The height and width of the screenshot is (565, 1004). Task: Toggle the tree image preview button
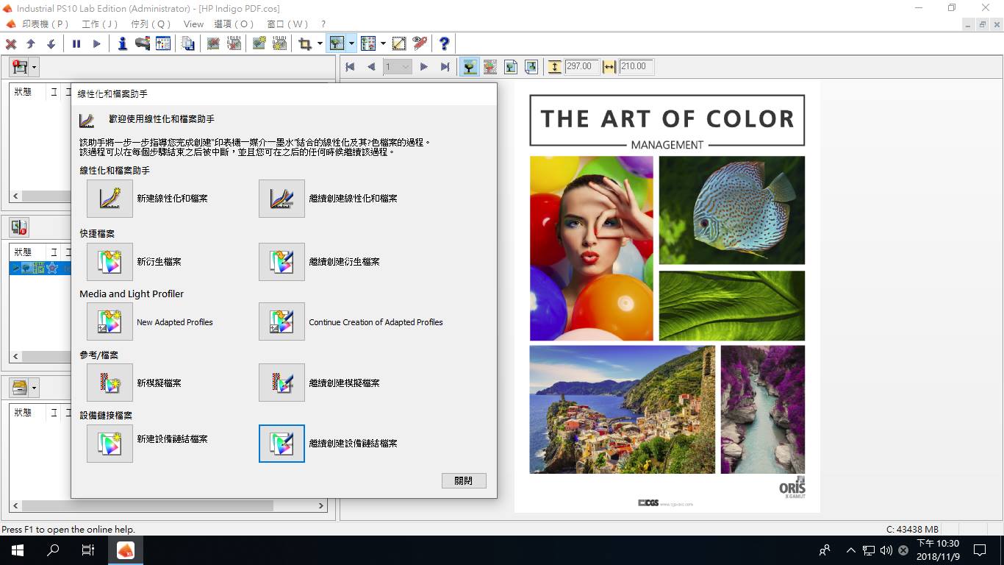[x=469, y=67]
